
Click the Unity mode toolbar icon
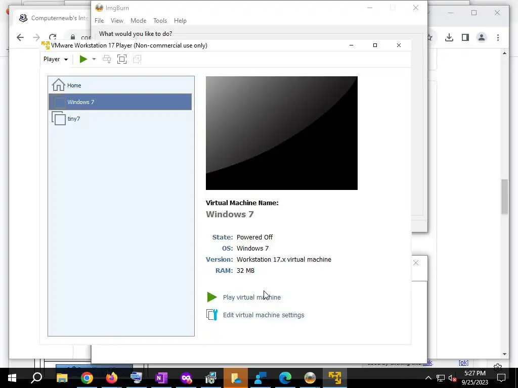click(x=137, y=59)
